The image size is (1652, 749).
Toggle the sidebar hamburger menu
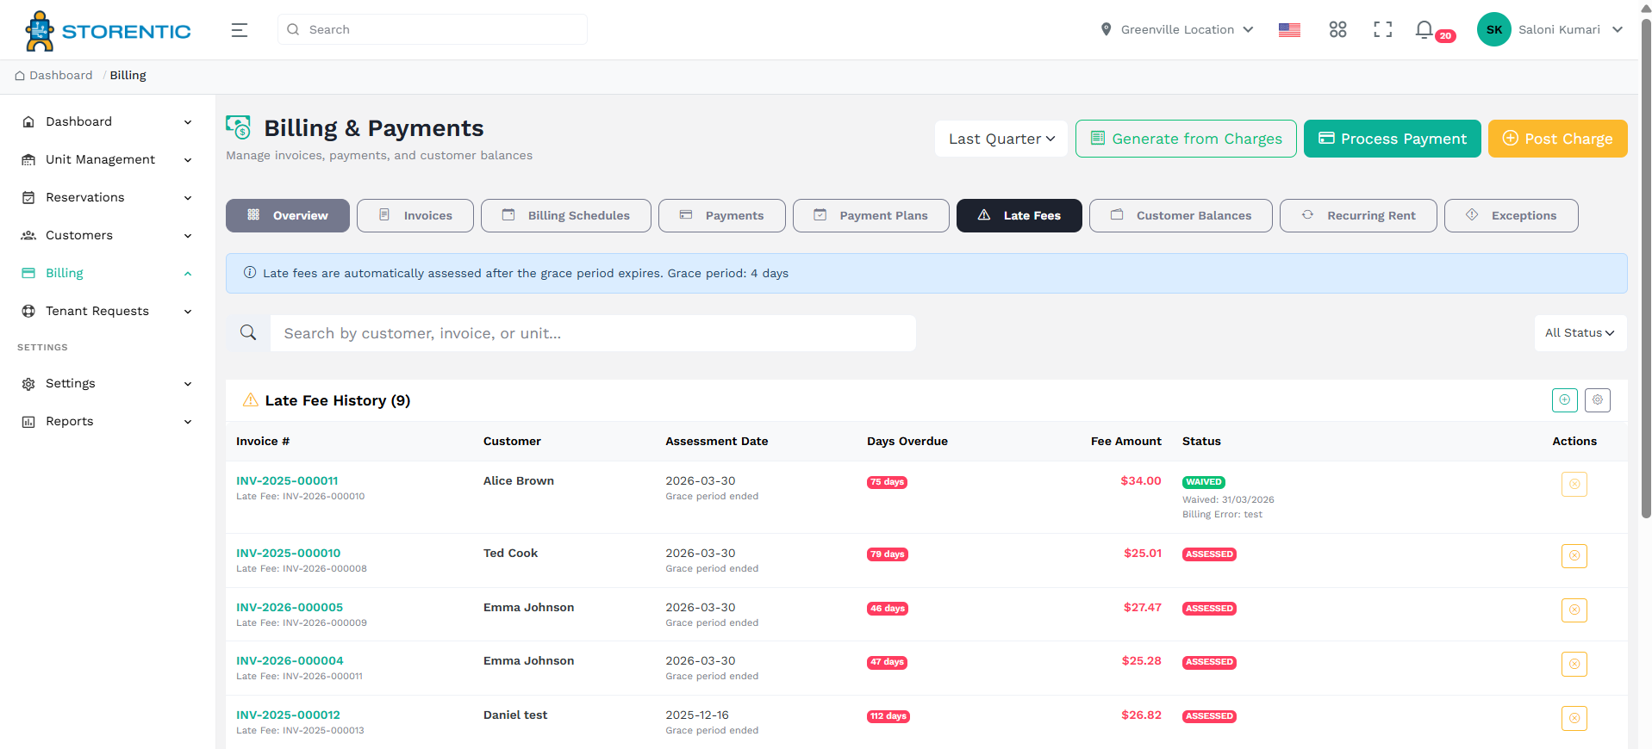coord(240,30)
